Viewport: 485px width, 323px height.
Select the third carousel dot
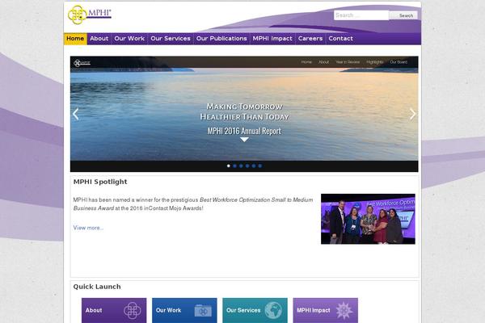241,166
